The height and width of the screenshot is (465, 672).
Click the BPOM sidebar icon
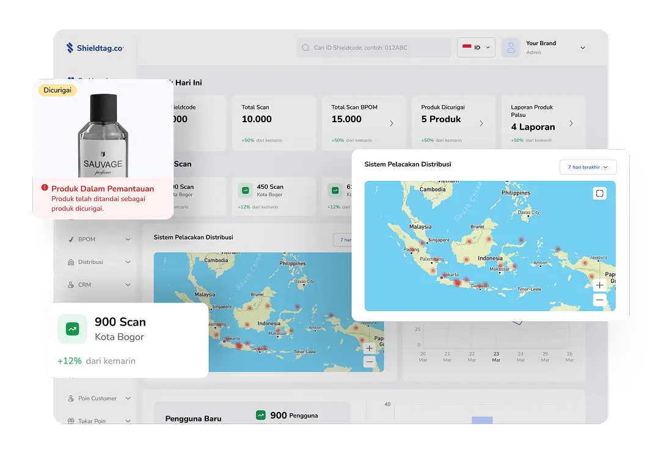point(71,240)
